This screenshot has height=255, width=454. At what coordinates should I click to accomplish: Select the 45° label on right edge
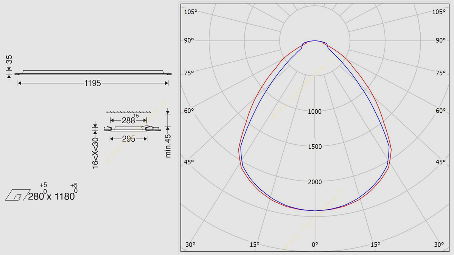(440, 162)
